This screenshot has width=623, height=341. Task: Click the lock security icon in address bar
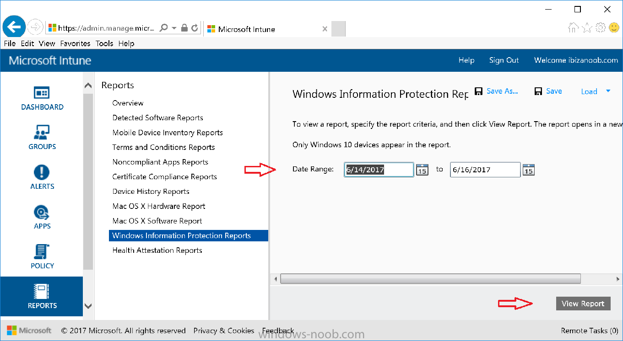coord(184,28)
